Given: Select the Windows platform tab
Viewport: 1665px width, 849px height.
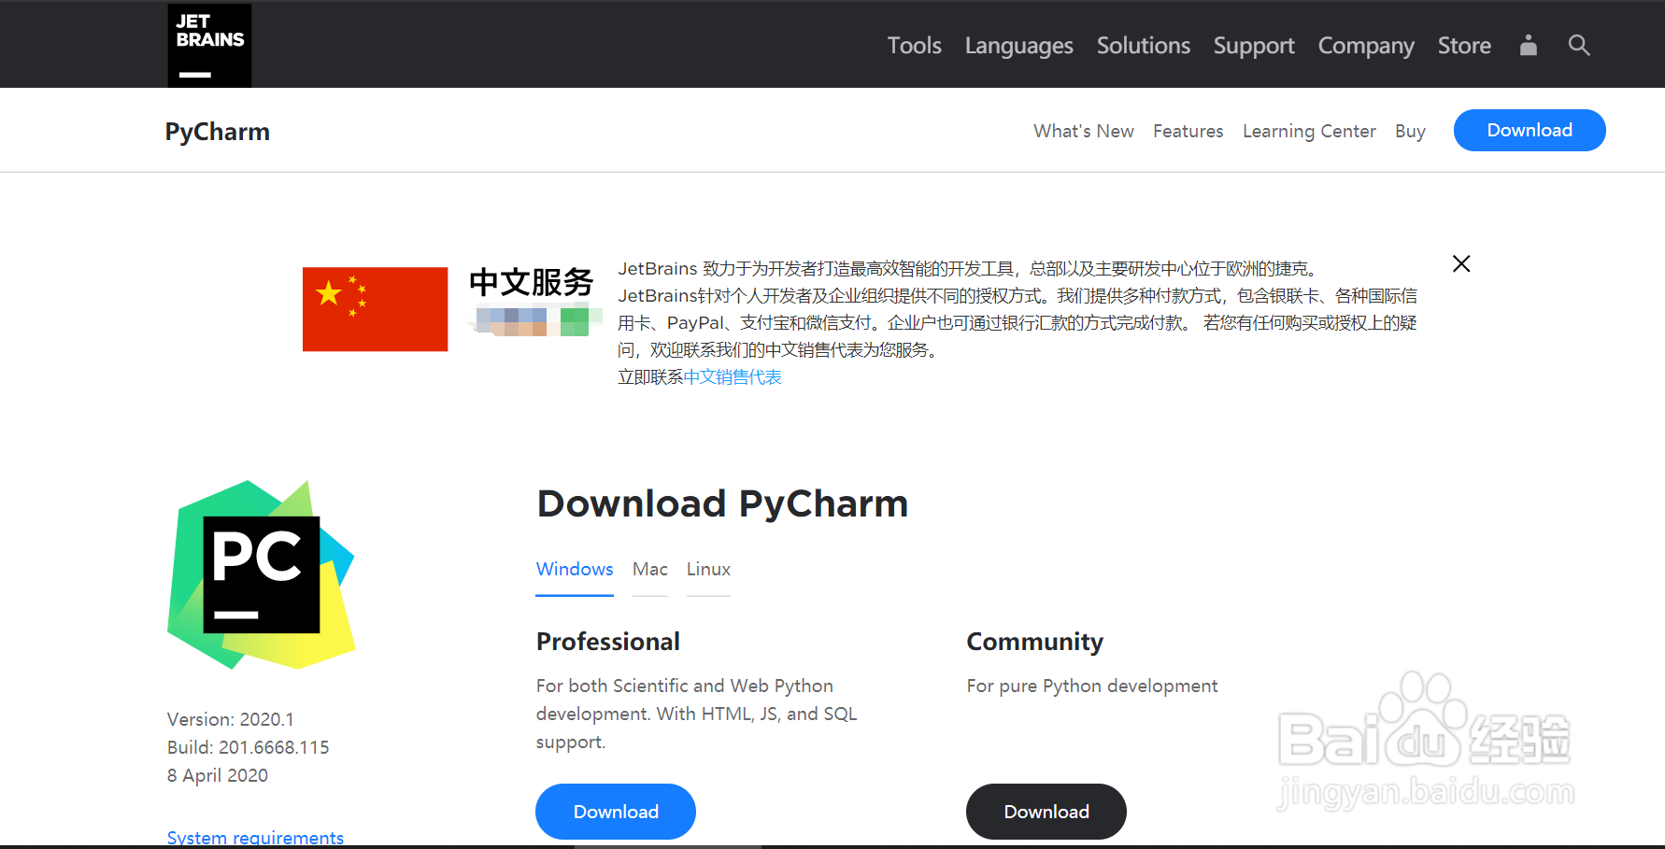Looking at the screenshot, I should click(575, 569).
